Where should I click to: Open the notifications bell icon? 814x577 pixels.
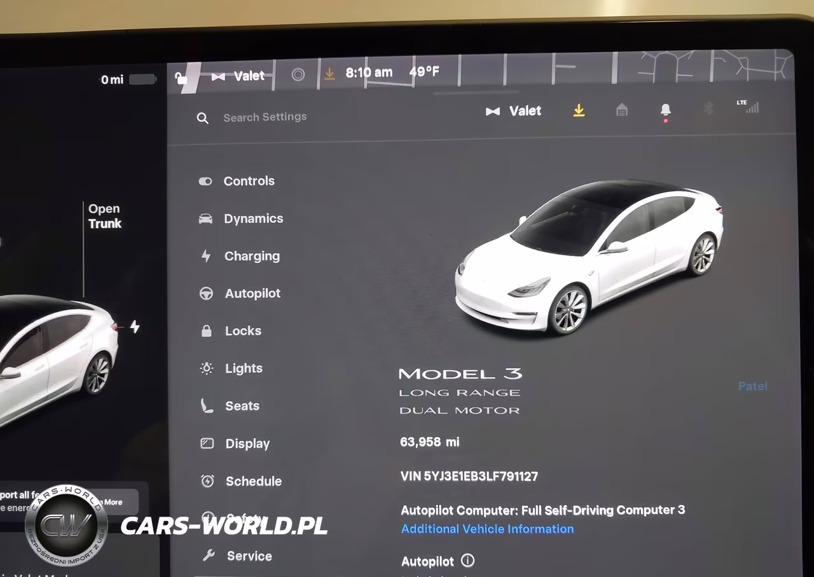pos(665,111)
